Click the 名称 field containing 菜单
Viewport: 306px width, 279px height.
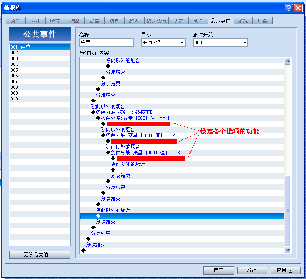107,42
